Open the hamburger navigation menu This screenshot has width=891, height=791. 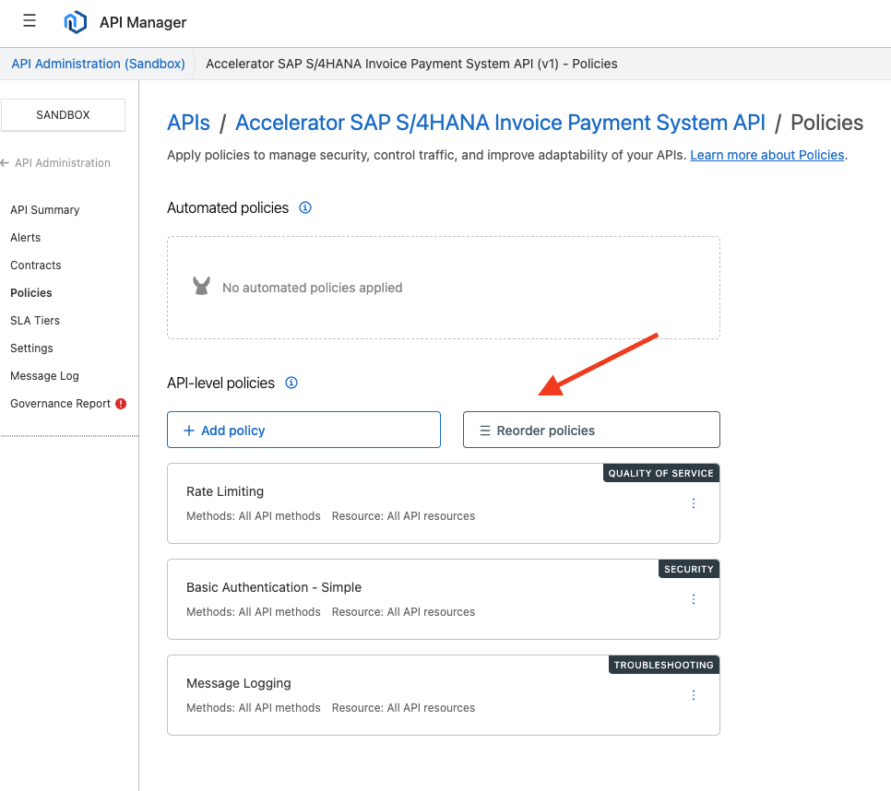point(30,21)
